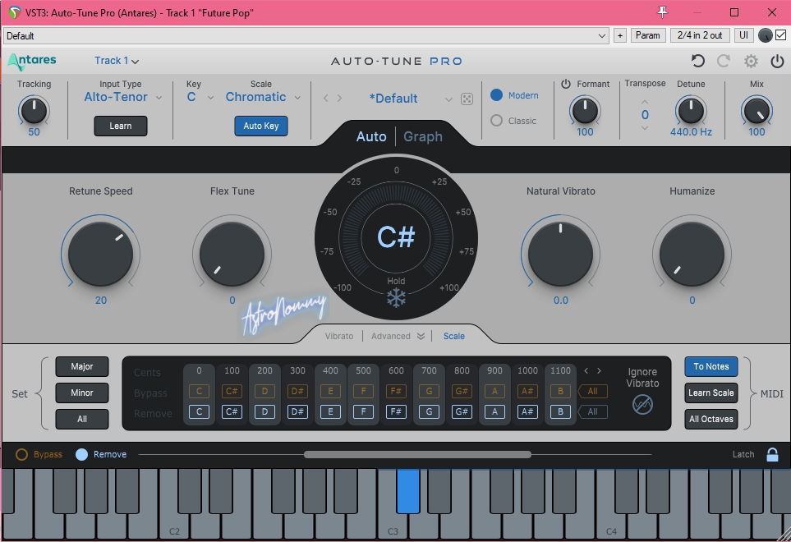This screenshot has width=791, height=542.
Task: Expand the Advanced section chevron
Action: click(x=421, y=336)
